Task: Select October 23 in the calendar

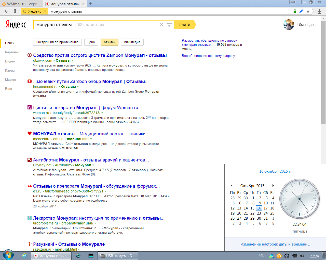Action: (x=259, y=213)
